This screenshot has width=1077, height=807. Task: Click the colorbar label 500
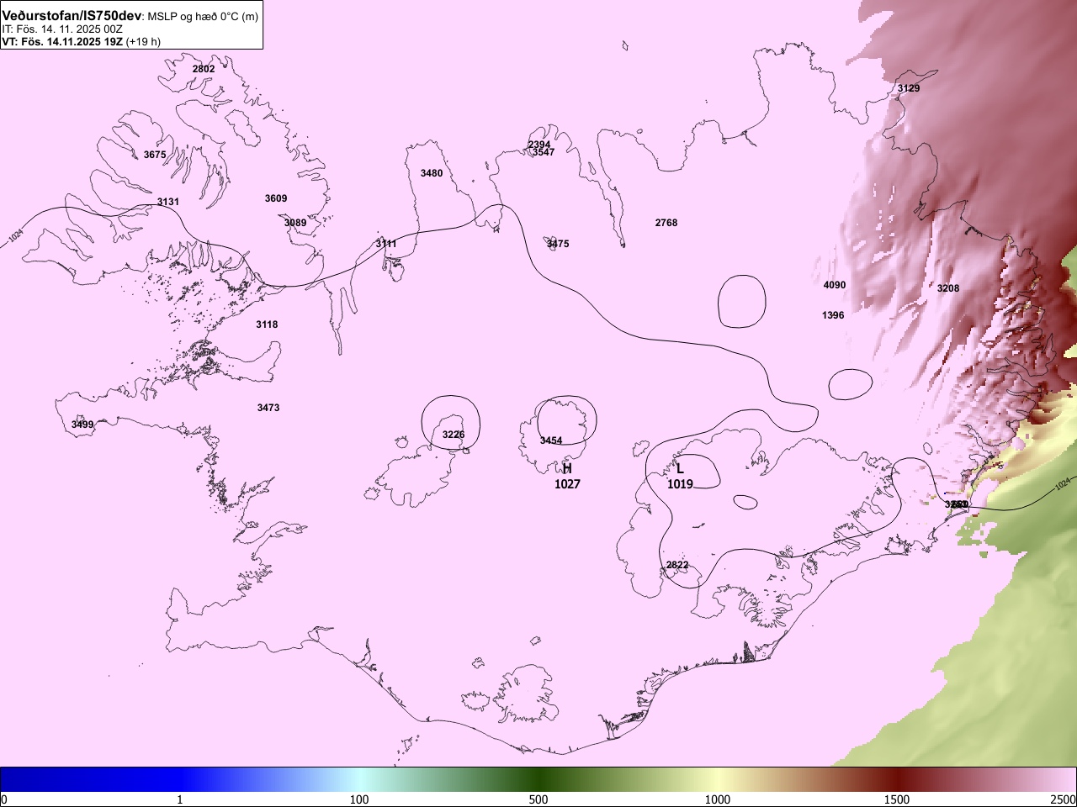point(538,799)
